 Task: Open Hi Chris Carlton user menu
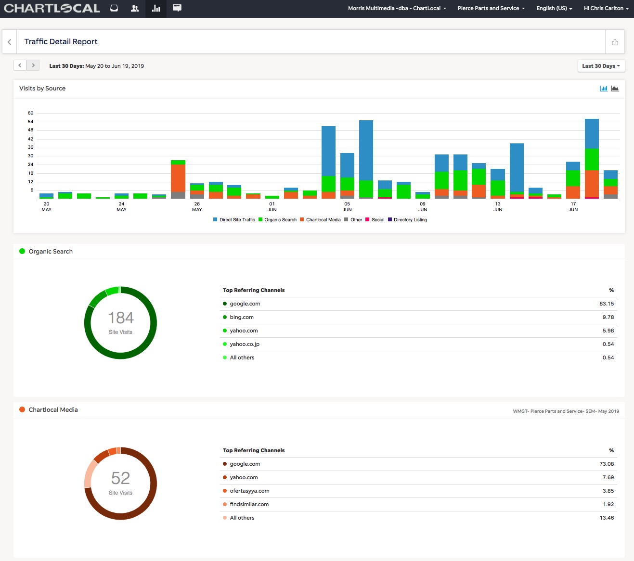606,8
